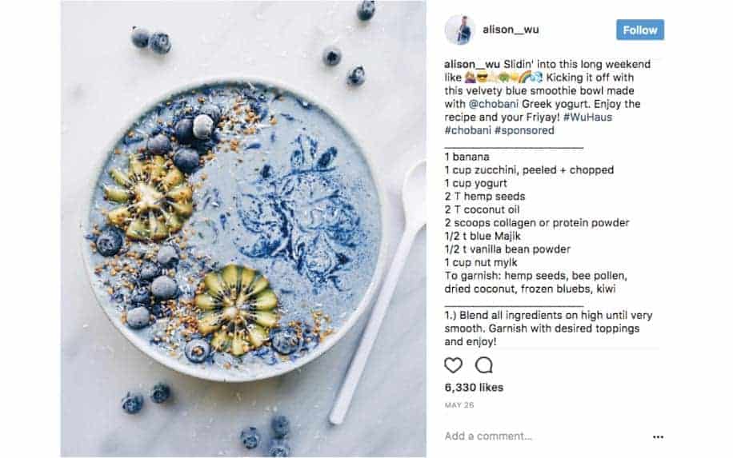
Task: Click the heart like icon
Action: click(x=453, y=365)
